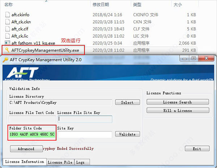The width and height of the screenshot is (217, 168).
Task: Click the License Directory path field
Action: pyautogui.click(x=60, y=102)
